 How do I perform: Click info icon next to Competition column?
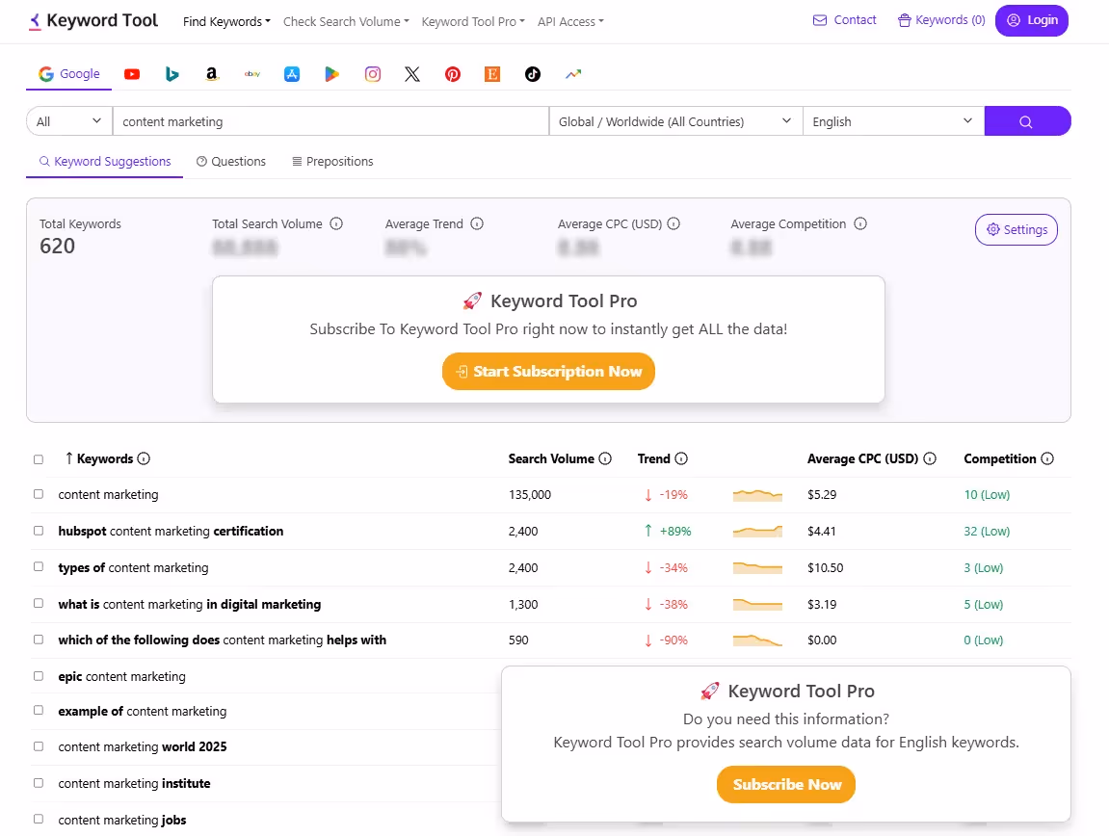click(1047, 458)
